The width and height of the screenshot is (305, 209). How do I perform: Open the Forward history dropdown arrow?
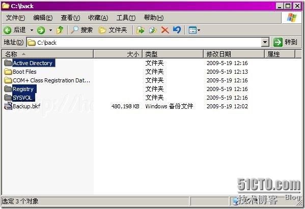[x=50, y=30]
